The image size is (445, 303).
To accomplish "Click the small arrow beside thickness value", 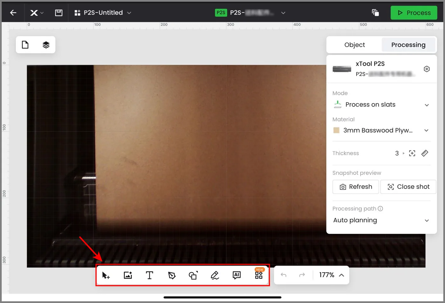I will (x=404, y=153).
